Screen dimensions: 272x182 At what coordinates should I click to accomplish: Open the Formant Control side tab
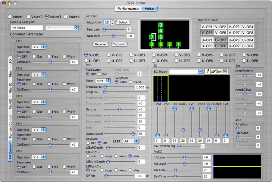[x=11, y=126]
